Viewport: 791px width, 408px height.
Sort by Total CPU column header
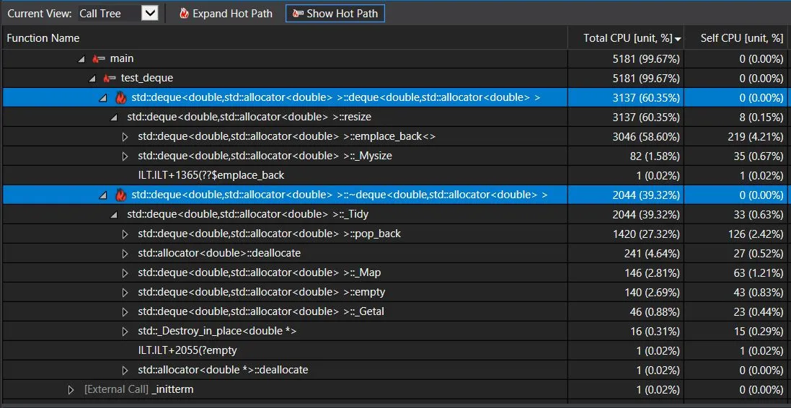coord(626,37)
